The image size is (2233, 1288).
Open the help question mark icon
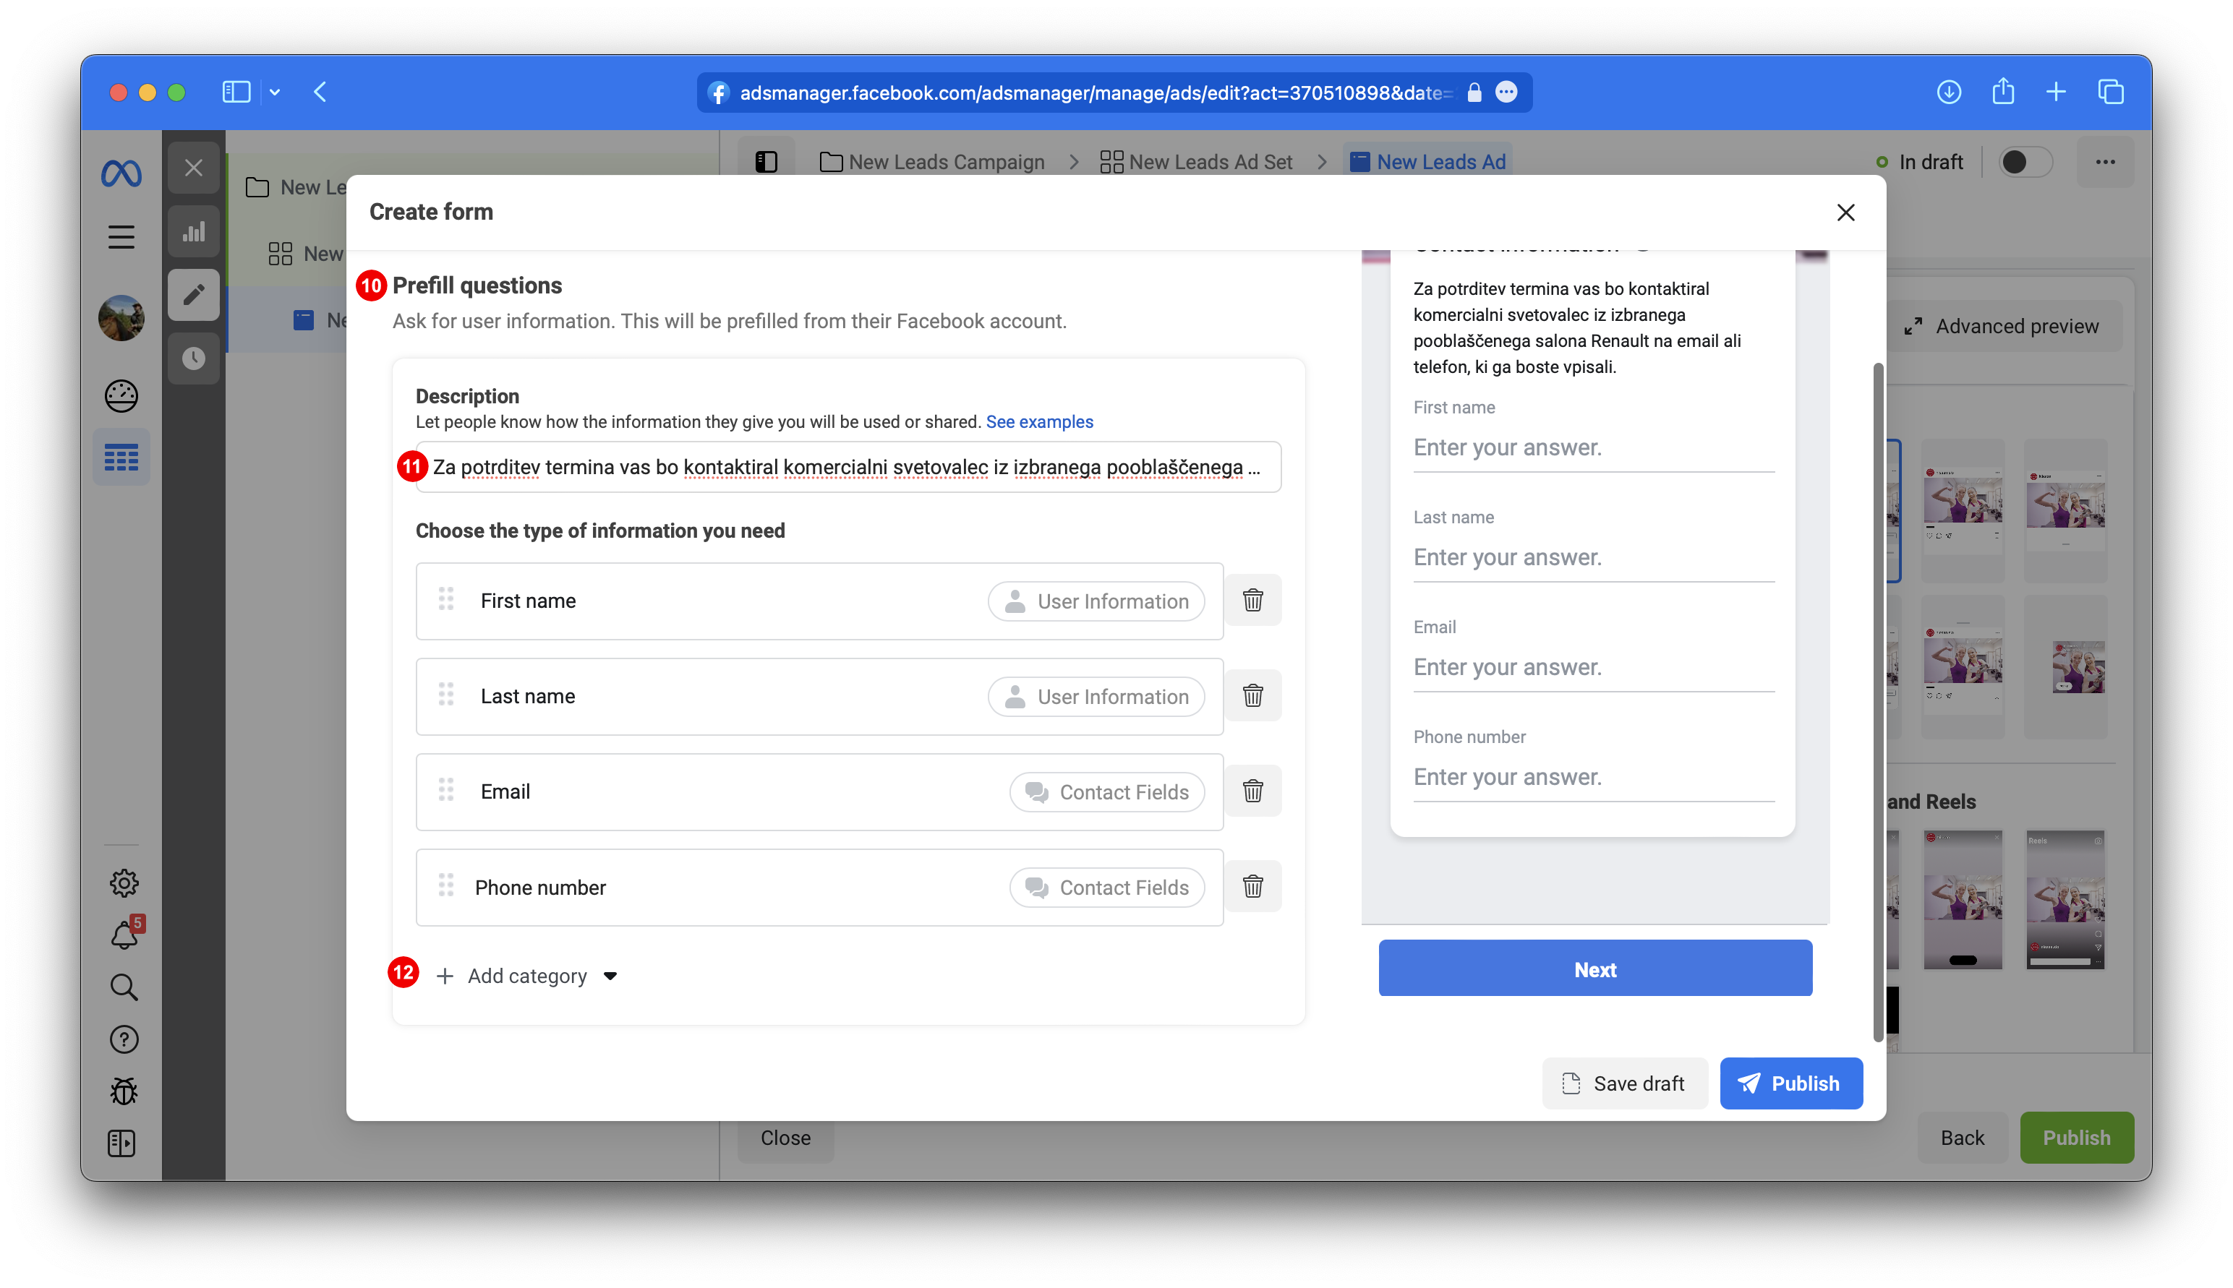click(x=124, y=1039)
